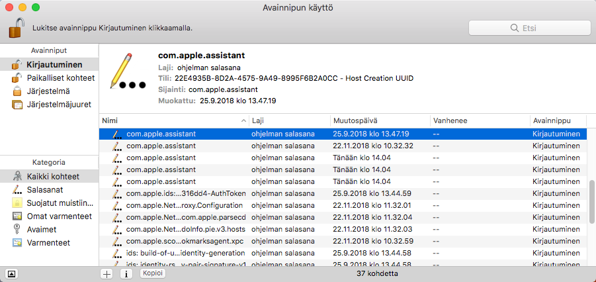Click the Kopioi button

(153, 273)
